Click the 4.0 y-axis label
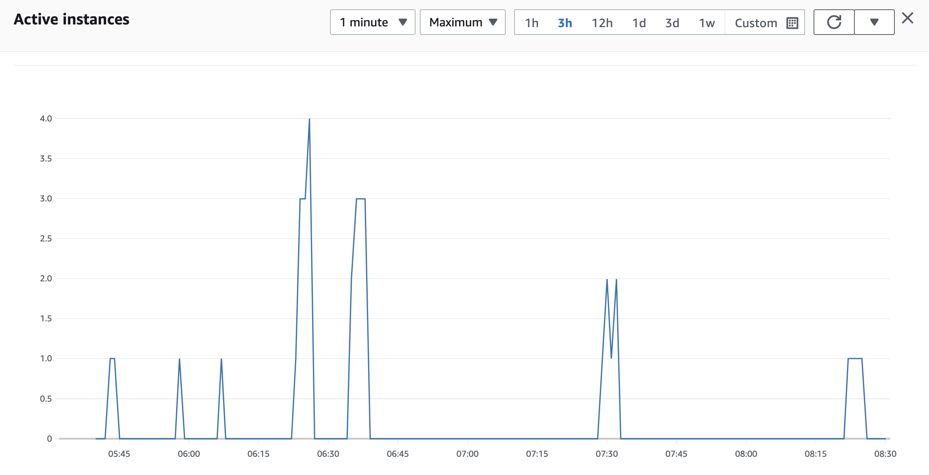The height and width of the screenshot is (475, 929). [x=46, y=119]
